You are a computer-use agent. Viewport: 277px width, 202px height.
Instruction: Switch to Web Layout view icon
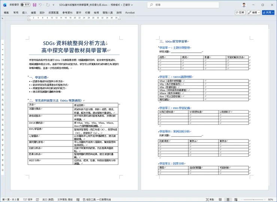tap(236, 199)
